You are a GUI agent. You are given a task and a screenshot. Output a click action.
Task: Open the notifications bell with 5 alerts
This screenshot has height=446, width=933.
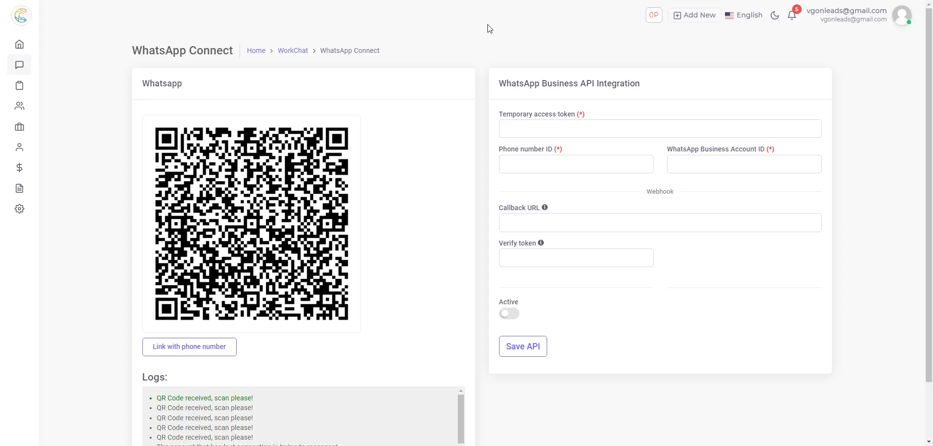pyautogui.click(x=793, y=16)
